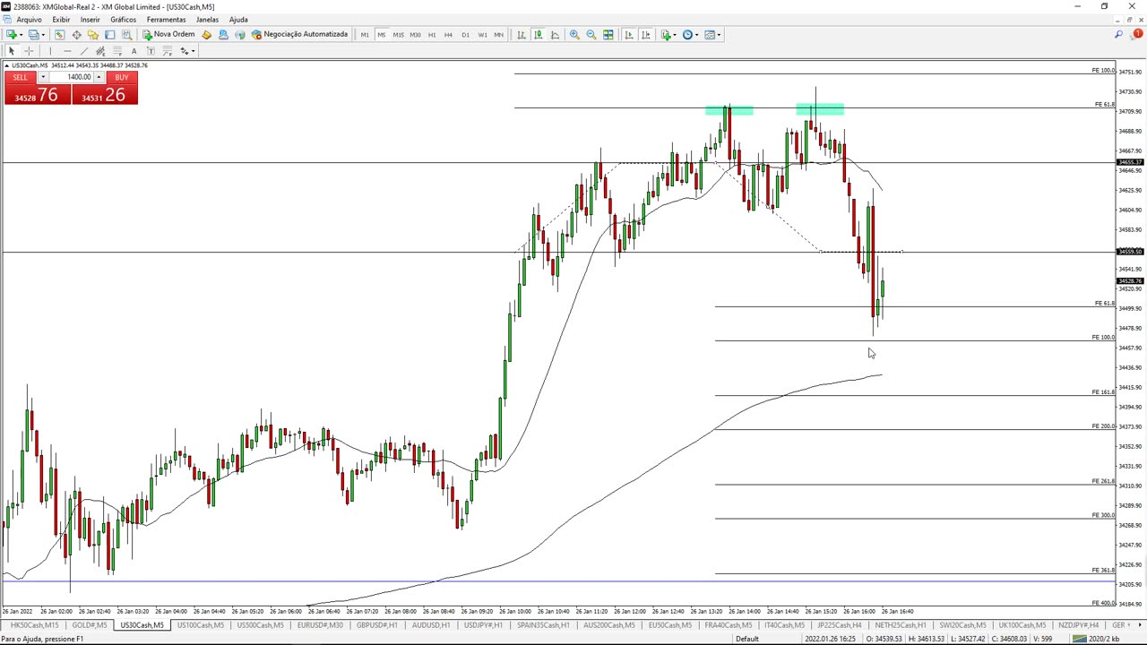
Task: Switch chart to M30 timeframe
Action: 415,35
